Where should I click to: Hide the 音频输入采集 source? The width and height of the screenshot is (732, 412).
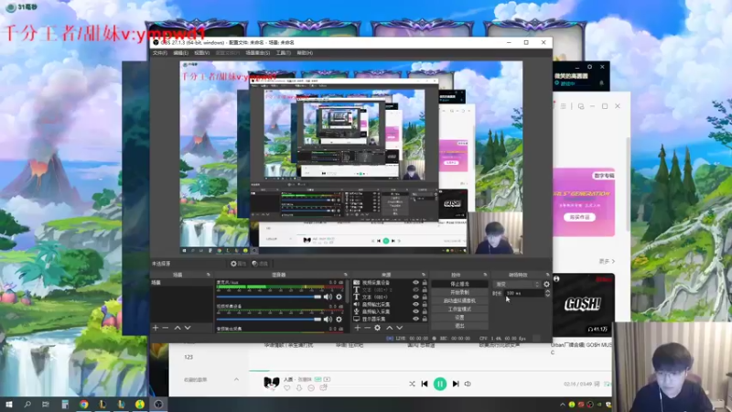tap(415, 311)
